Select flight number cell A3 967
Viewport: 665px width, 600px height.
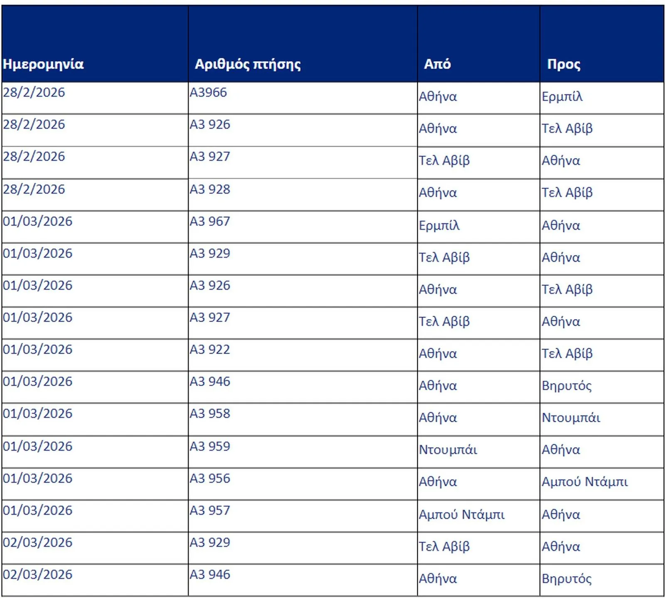point(210,221)
